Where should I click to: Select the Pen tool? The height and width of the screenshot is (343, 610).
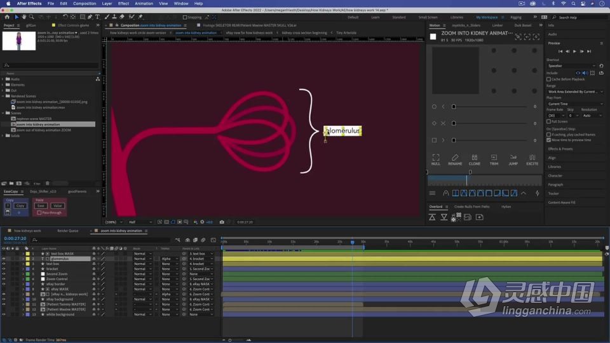(90, 17)
